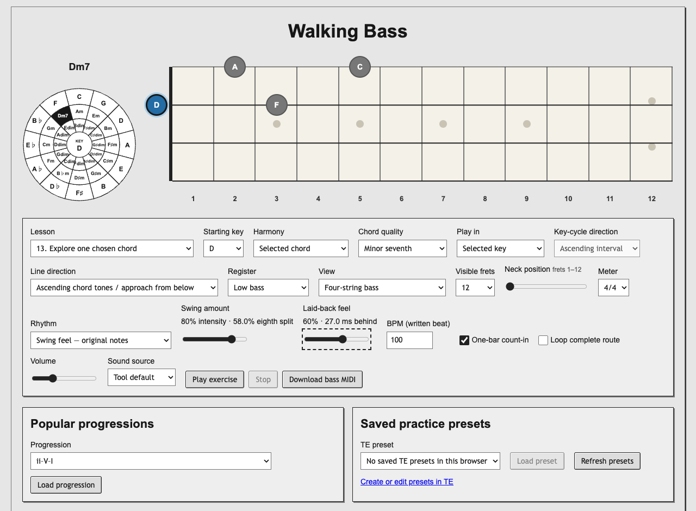This screenshot has height=511, width=696.
Task: Expand the Sound source dropdown
Action: [141, 377]
